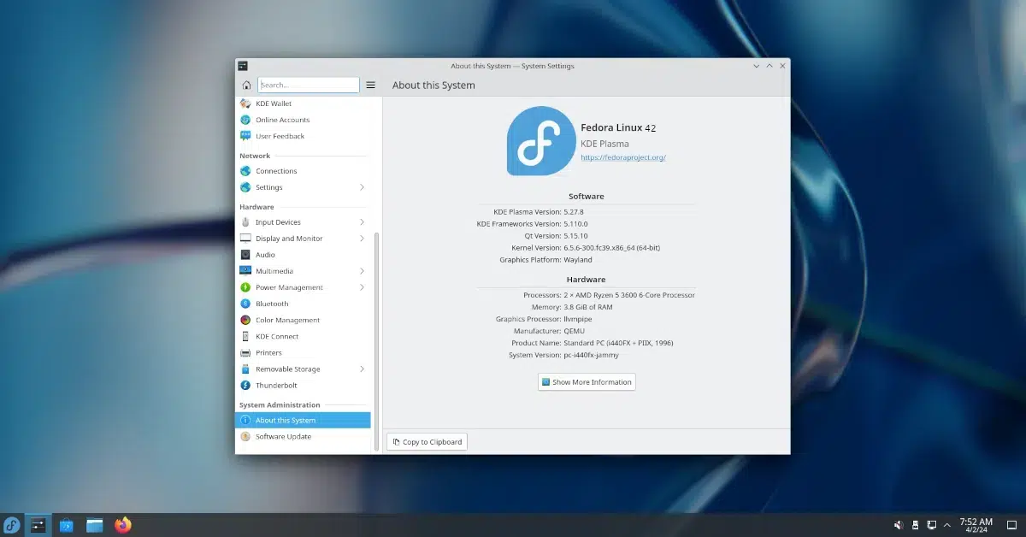1026x537 pixels.
Task: Click the Home icon in System Settings
Action: [245, 85]
